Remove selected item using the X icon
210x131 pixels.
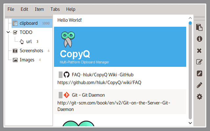[199, 50]
